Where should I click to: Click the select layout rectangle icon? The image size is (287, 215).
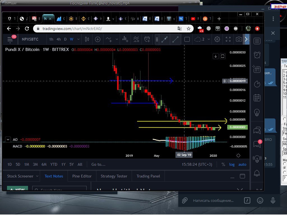click(187, 39)
